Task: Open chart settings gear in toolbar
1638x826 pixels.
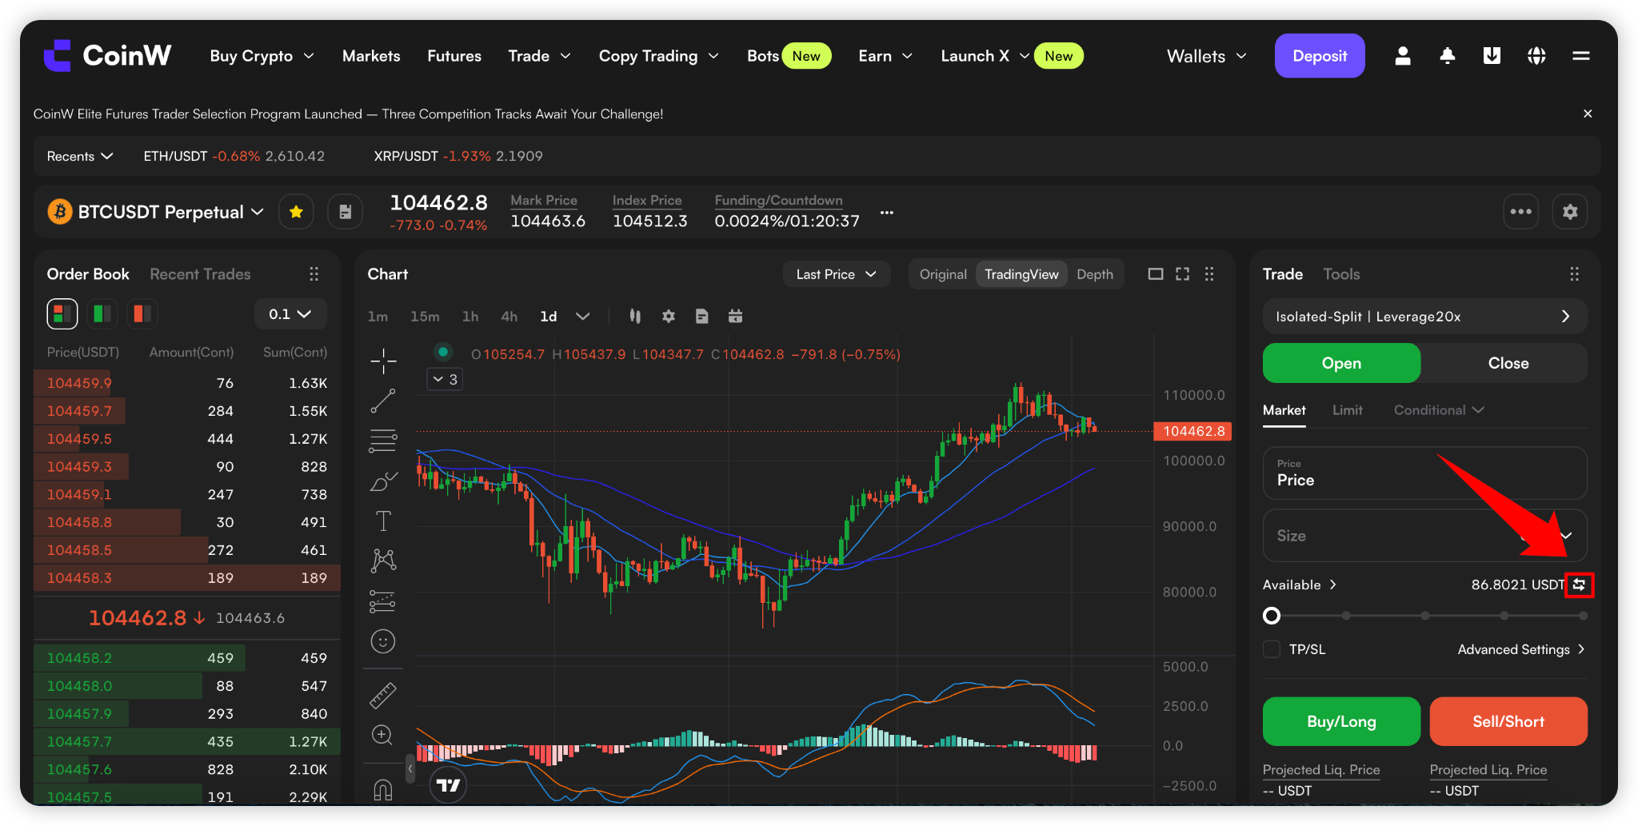Action: click(669, 316)
